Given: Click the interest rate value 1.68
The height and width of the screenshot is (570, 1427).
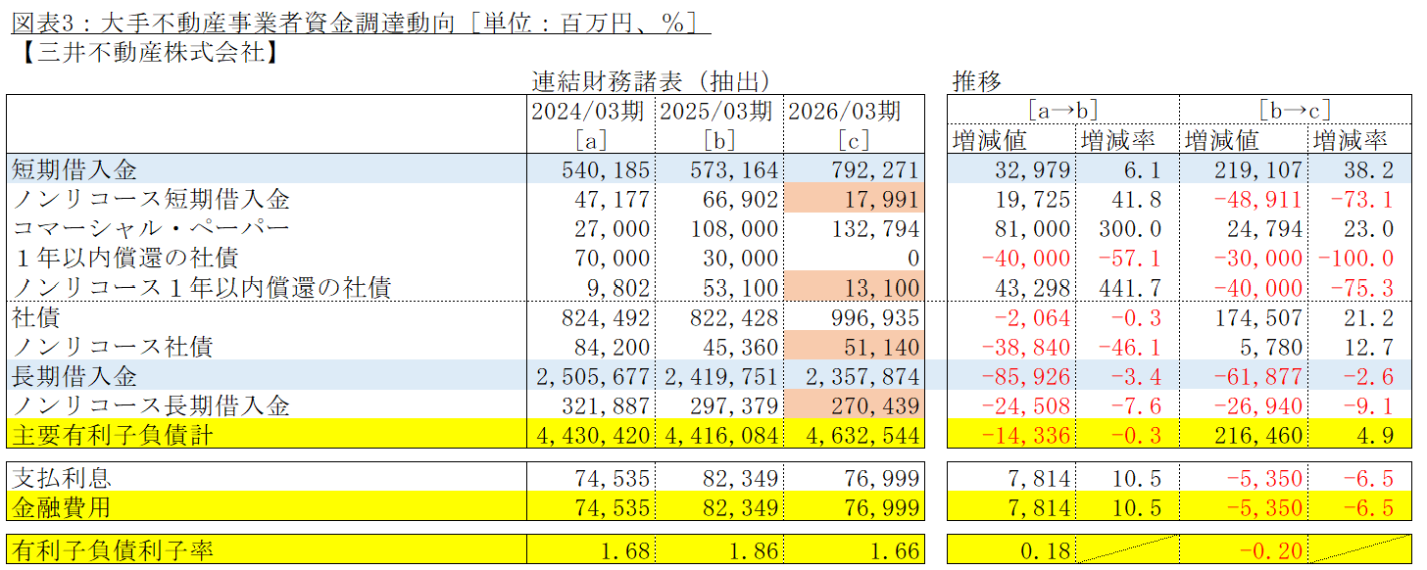Looking at the screenshot, I should click(626, 550).
